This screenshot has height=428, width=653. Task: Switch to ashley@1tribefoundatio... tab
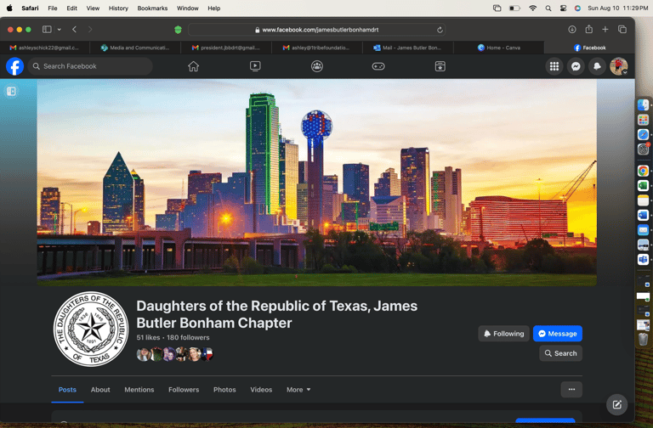pos(317,48)
